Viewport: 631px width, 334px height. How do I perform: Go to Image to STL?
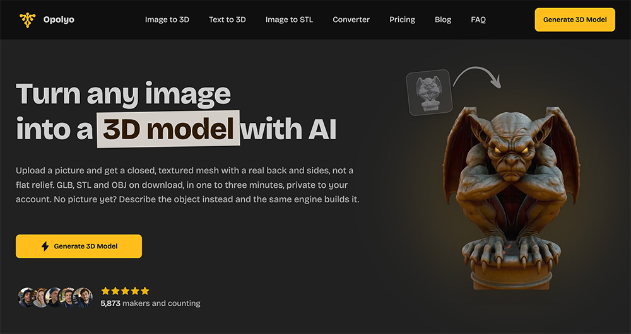289,20
